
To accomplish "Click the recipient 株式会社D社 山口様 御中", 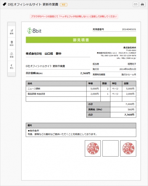I will point(44,54).
